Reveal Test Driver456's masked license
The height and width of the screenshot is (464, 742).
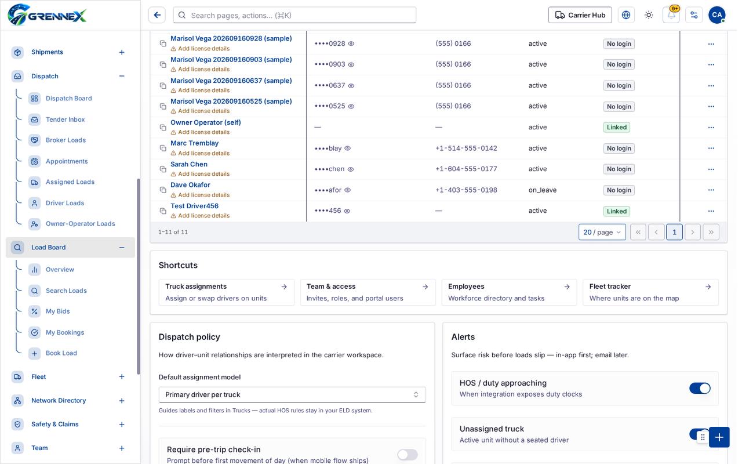[x=347, y=211]
